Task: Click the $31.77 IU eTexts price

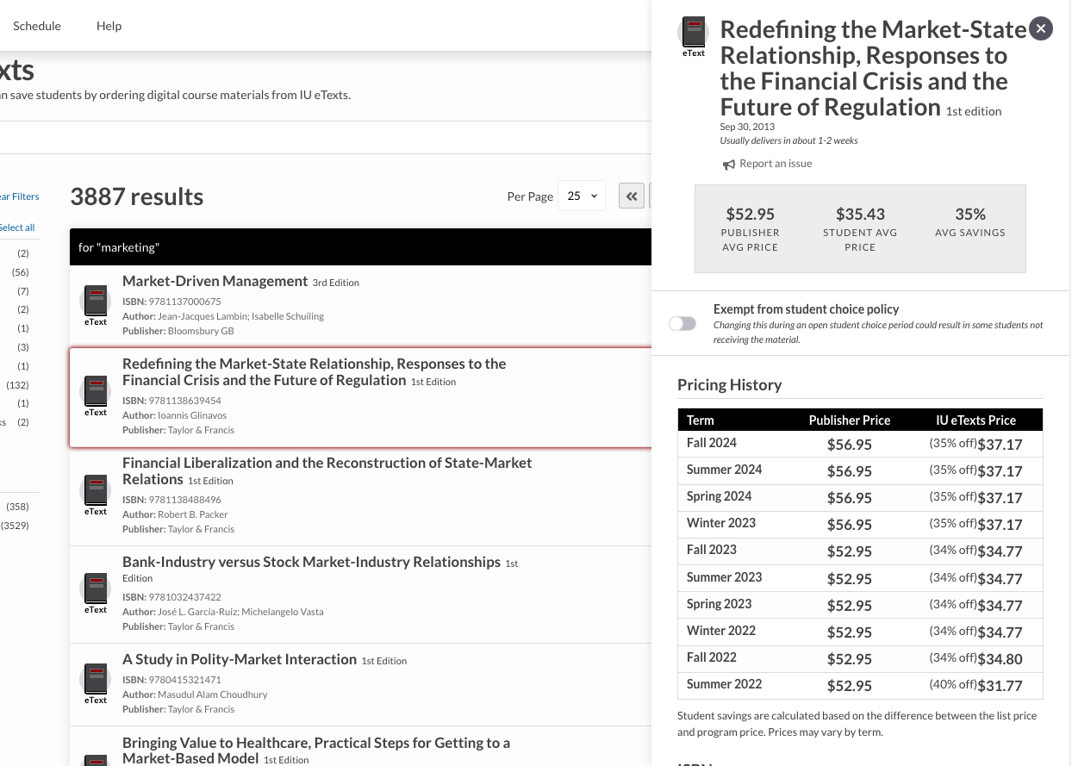Action: [x=1000, y=686]
